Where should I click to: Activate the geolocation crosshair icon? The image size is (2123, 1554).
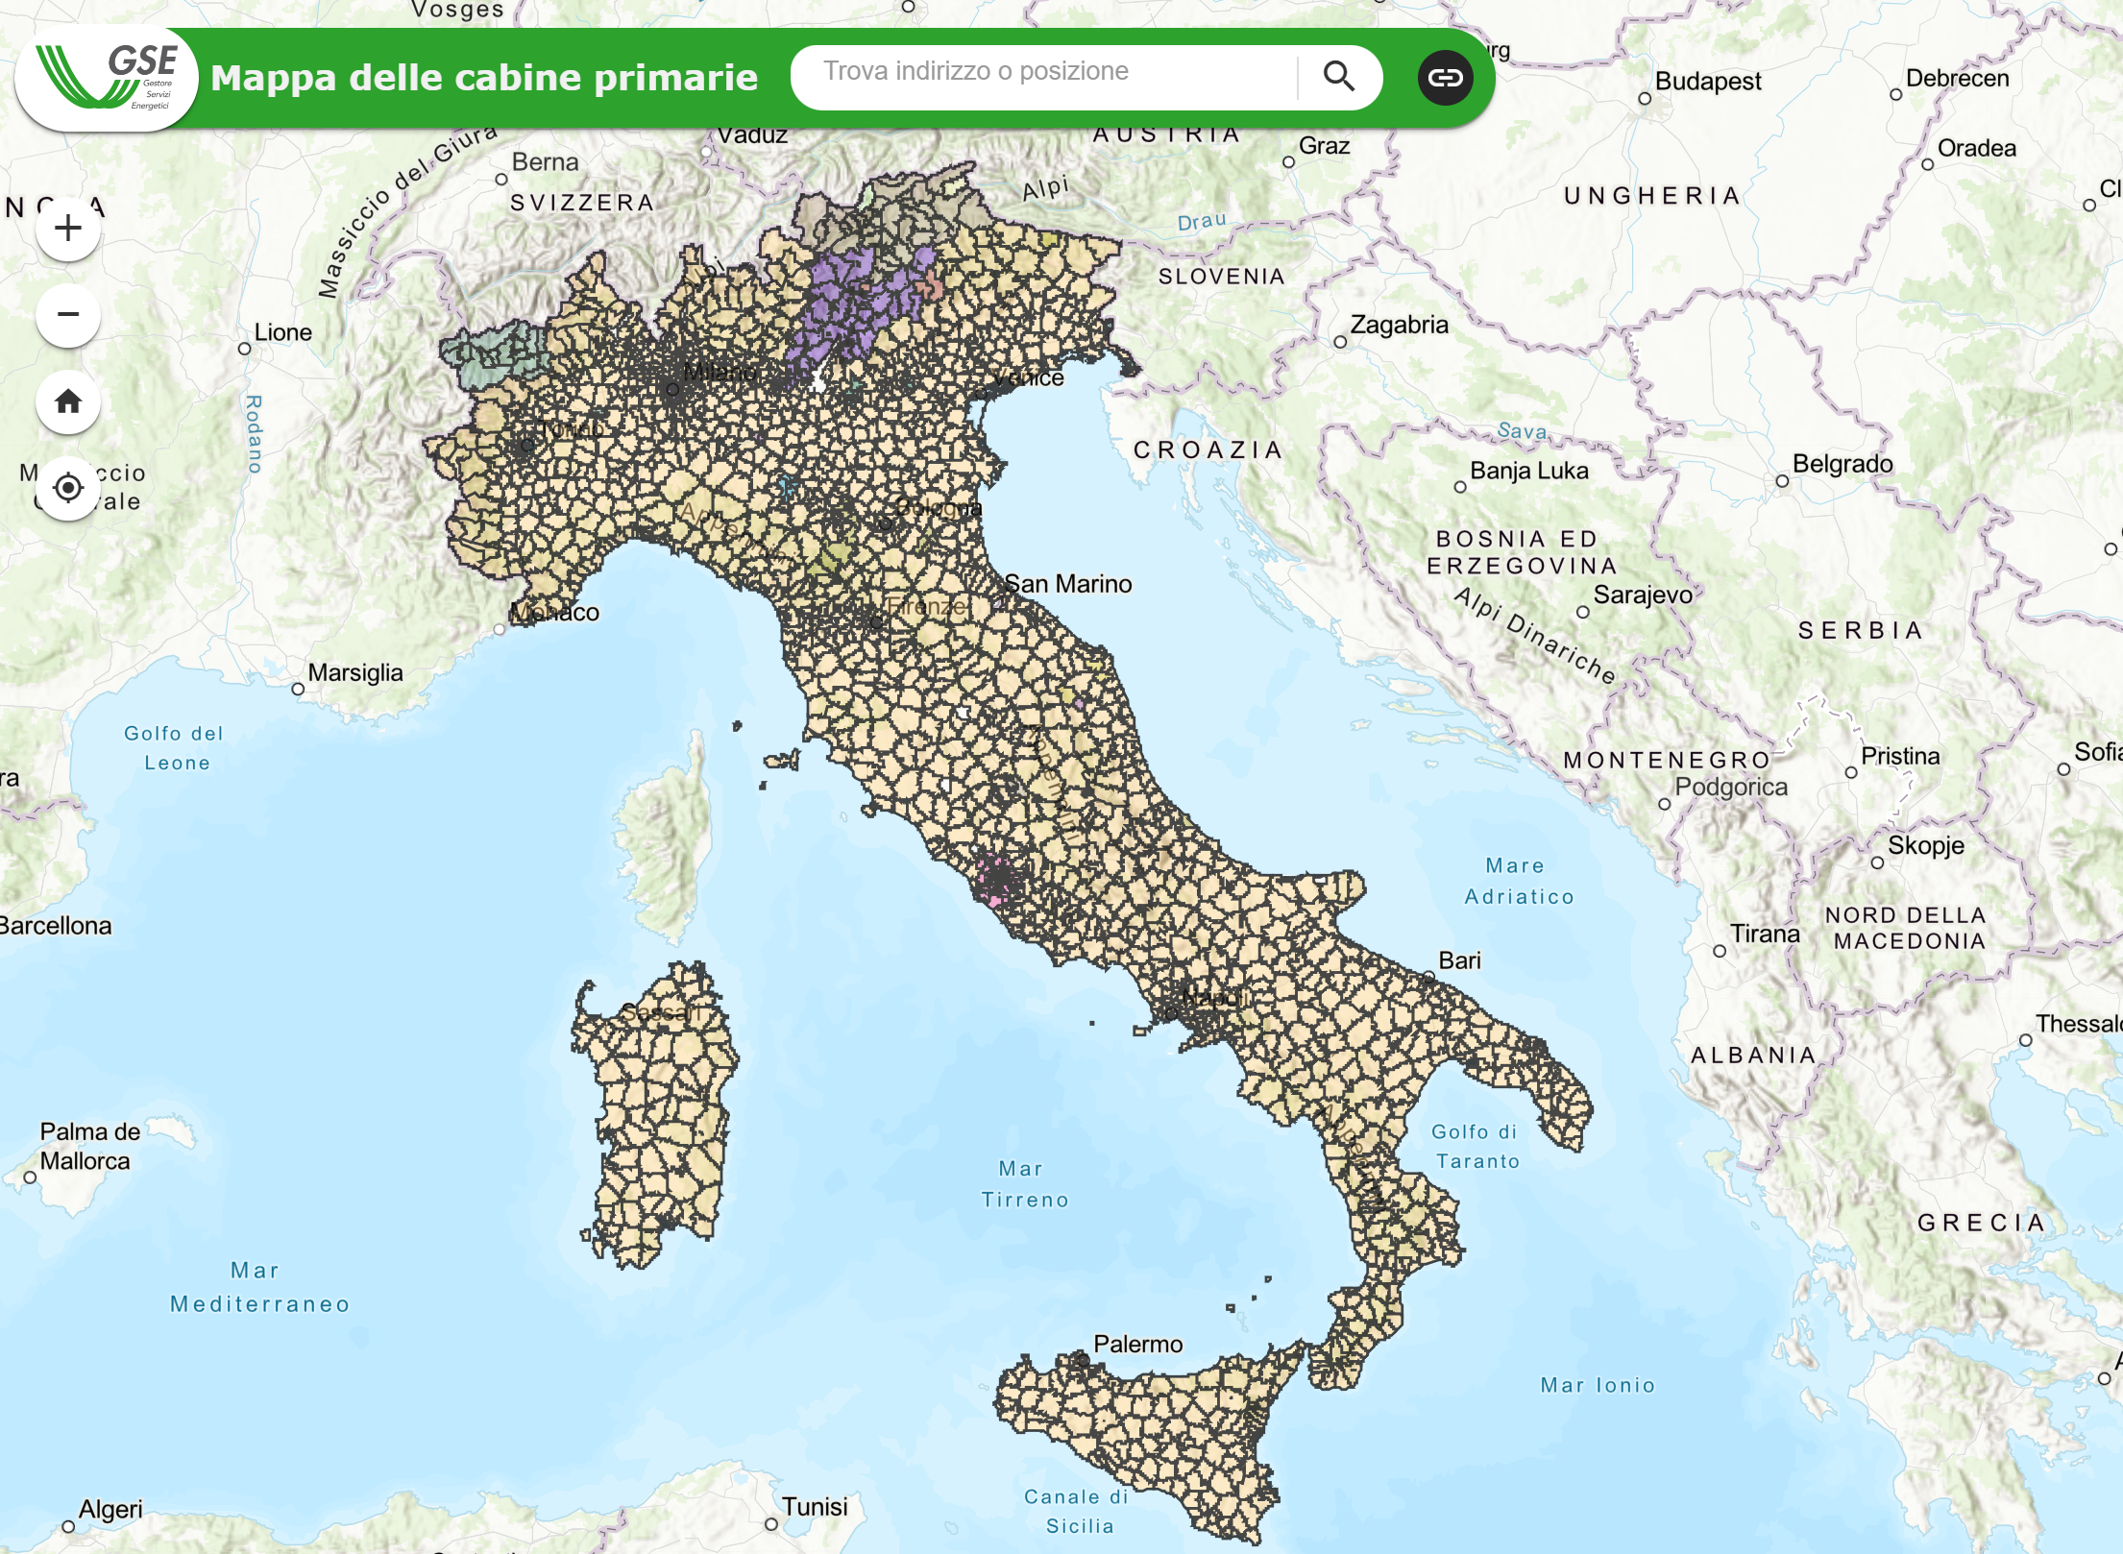pos(67,488)
